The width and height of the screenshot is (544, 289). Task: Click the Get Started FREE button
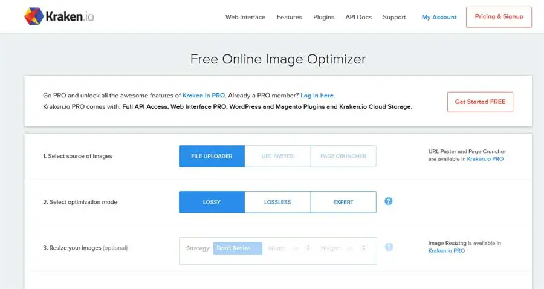[x=480, y=102]
